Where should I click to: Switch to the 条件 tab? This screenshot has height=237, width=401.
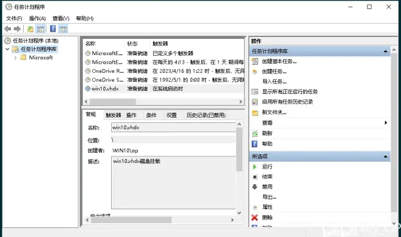point(151,115)
